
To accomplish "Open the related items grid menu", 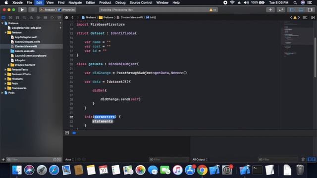I will [66, 18].
